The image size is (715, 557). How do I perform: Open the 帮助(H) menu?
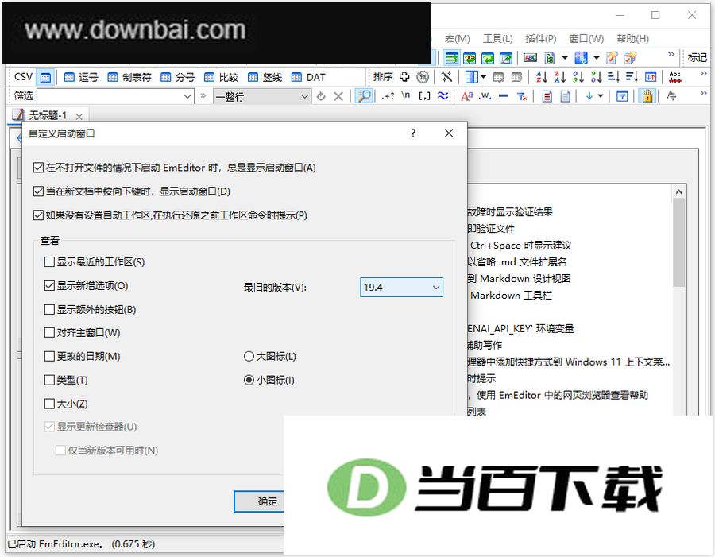pos(633,39)
